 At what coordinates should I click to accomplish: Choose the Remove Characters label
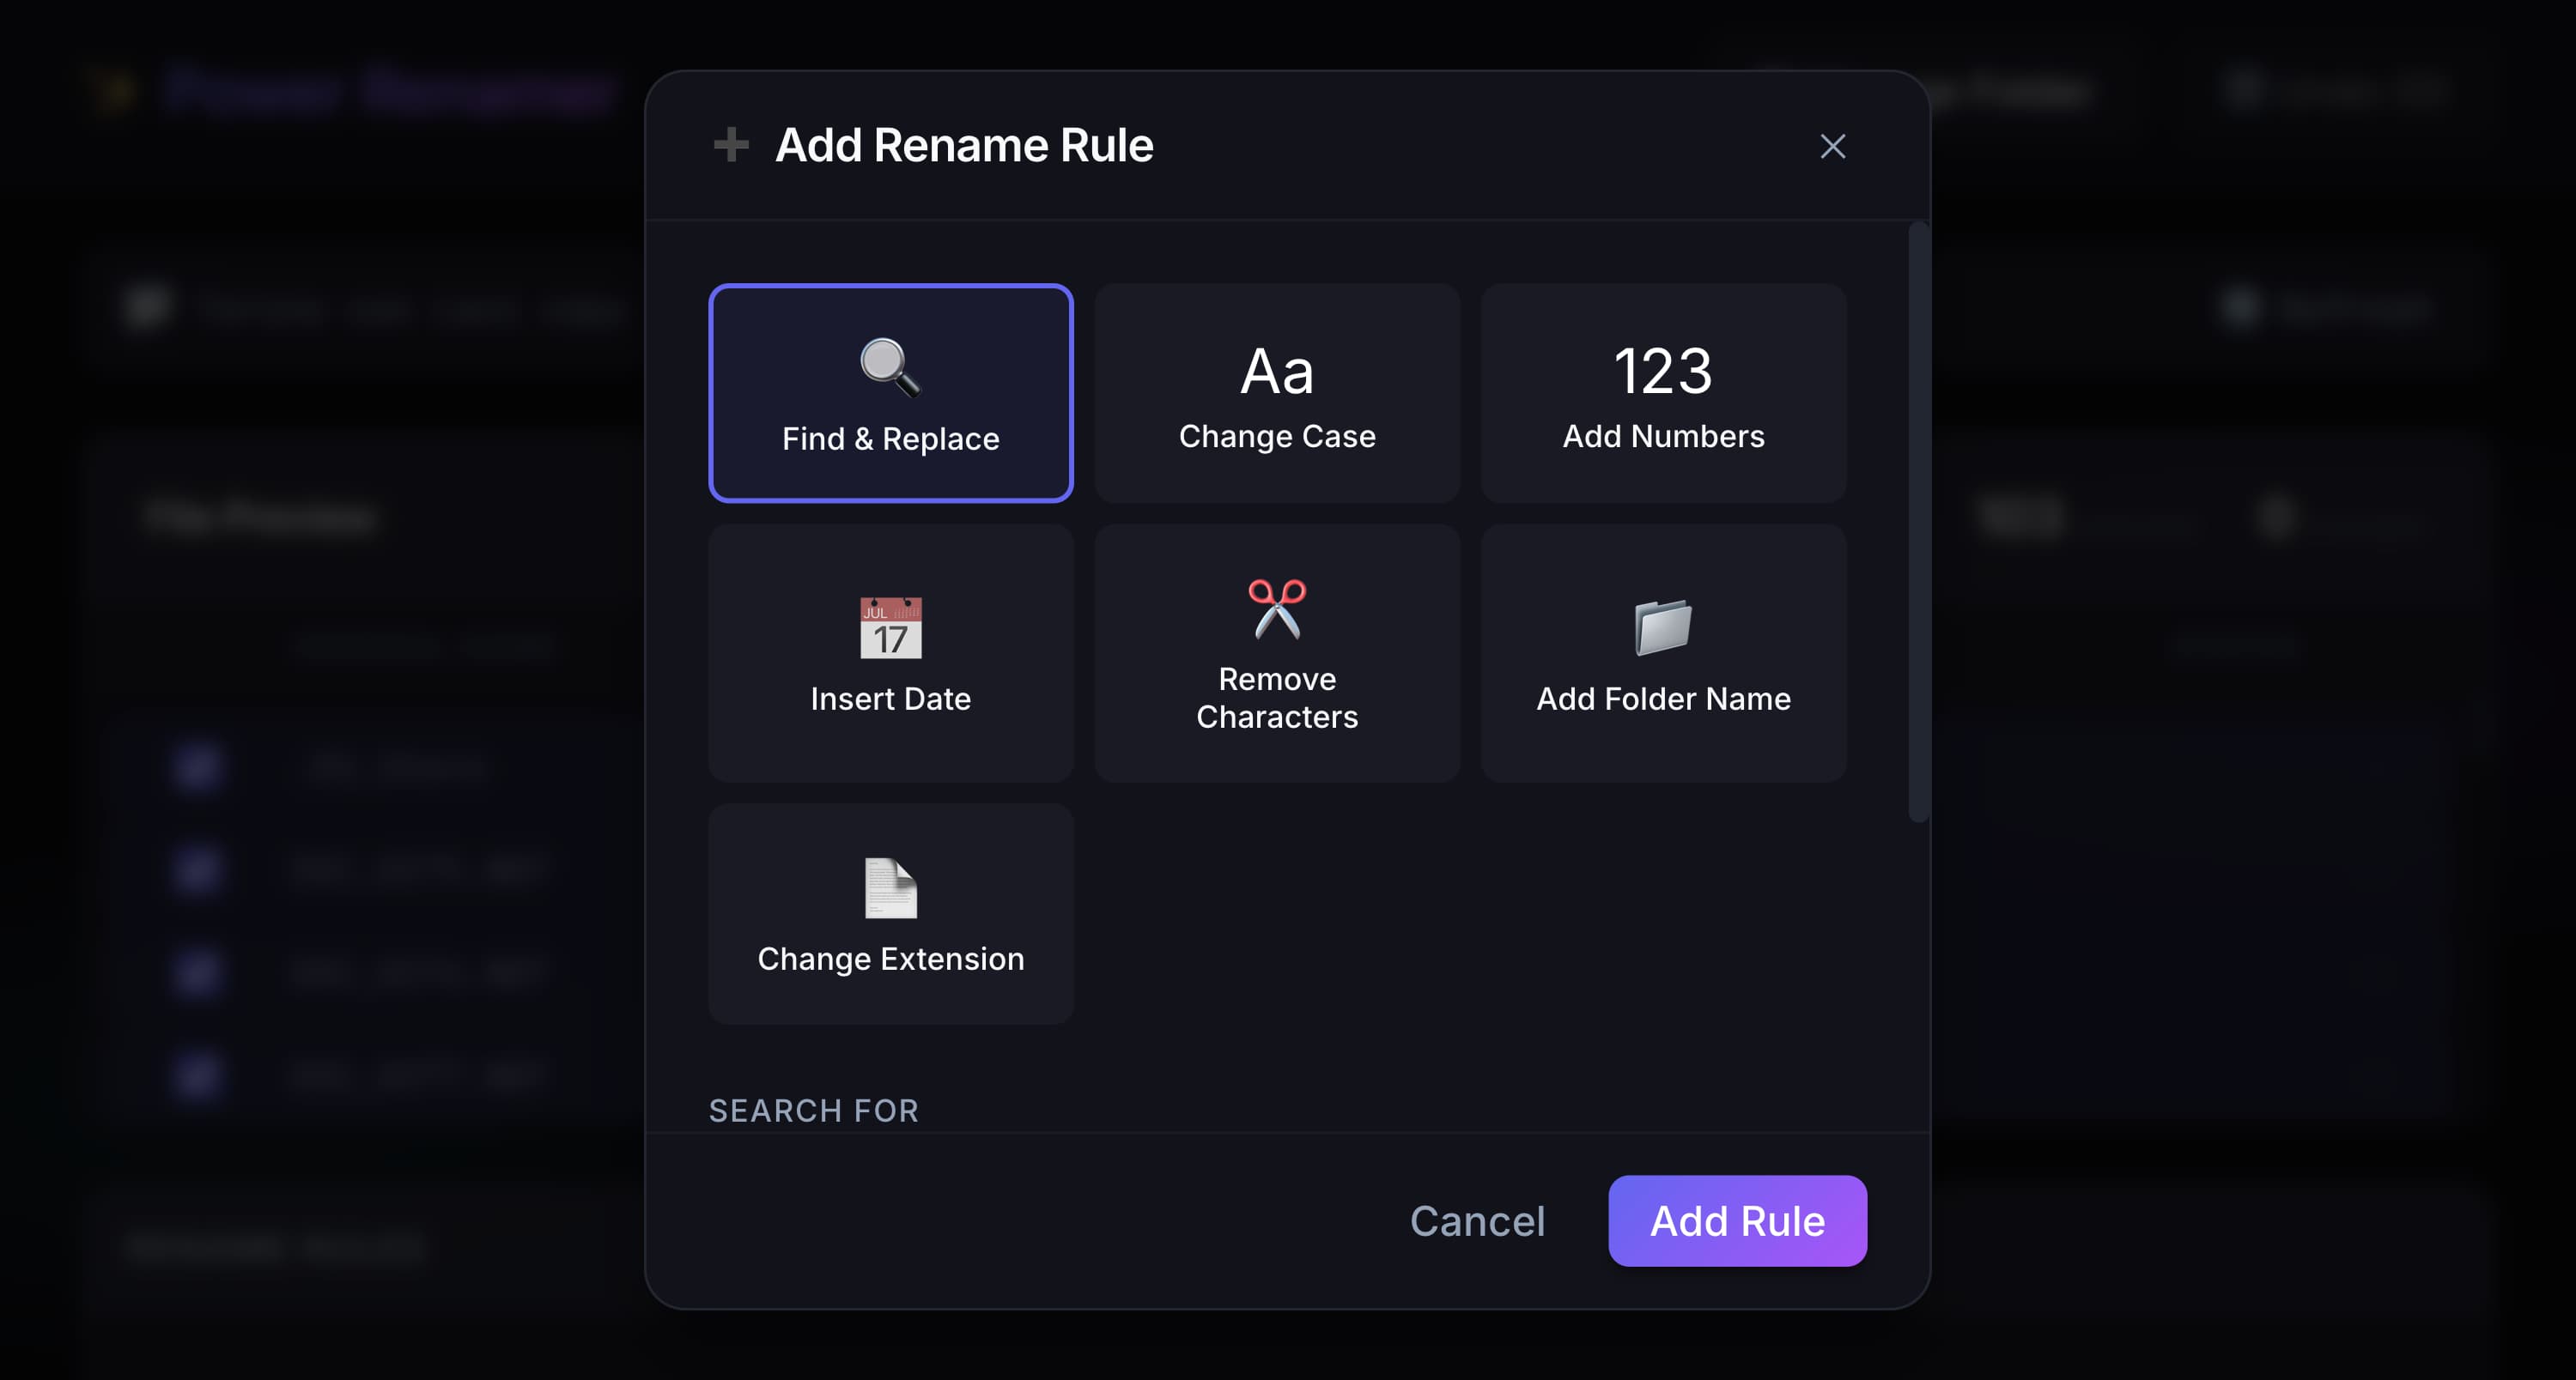coord(1277,698)
